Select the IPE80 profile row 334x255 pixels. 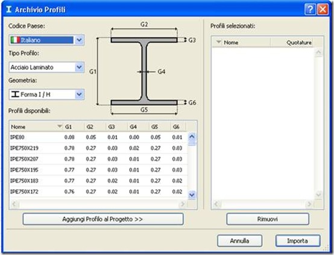tap(98, 137)
